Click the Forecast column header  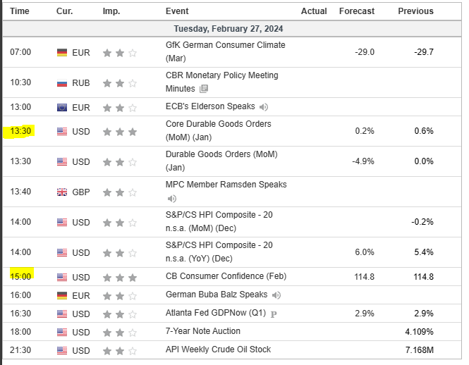click(356, 11)
